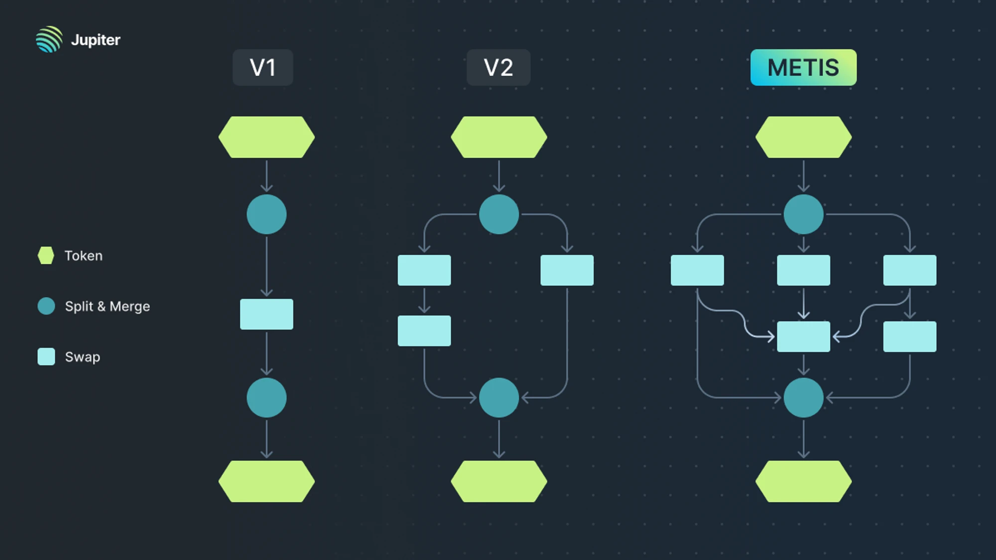Screen dimensions: 996x560
Task: Toggle the V1 routing diagram view
Action: (262, 68)
